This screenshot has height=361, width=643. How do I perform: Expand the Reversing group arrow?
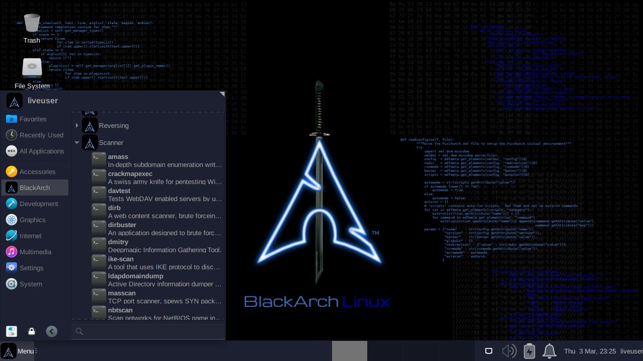(x=77, y=125)
